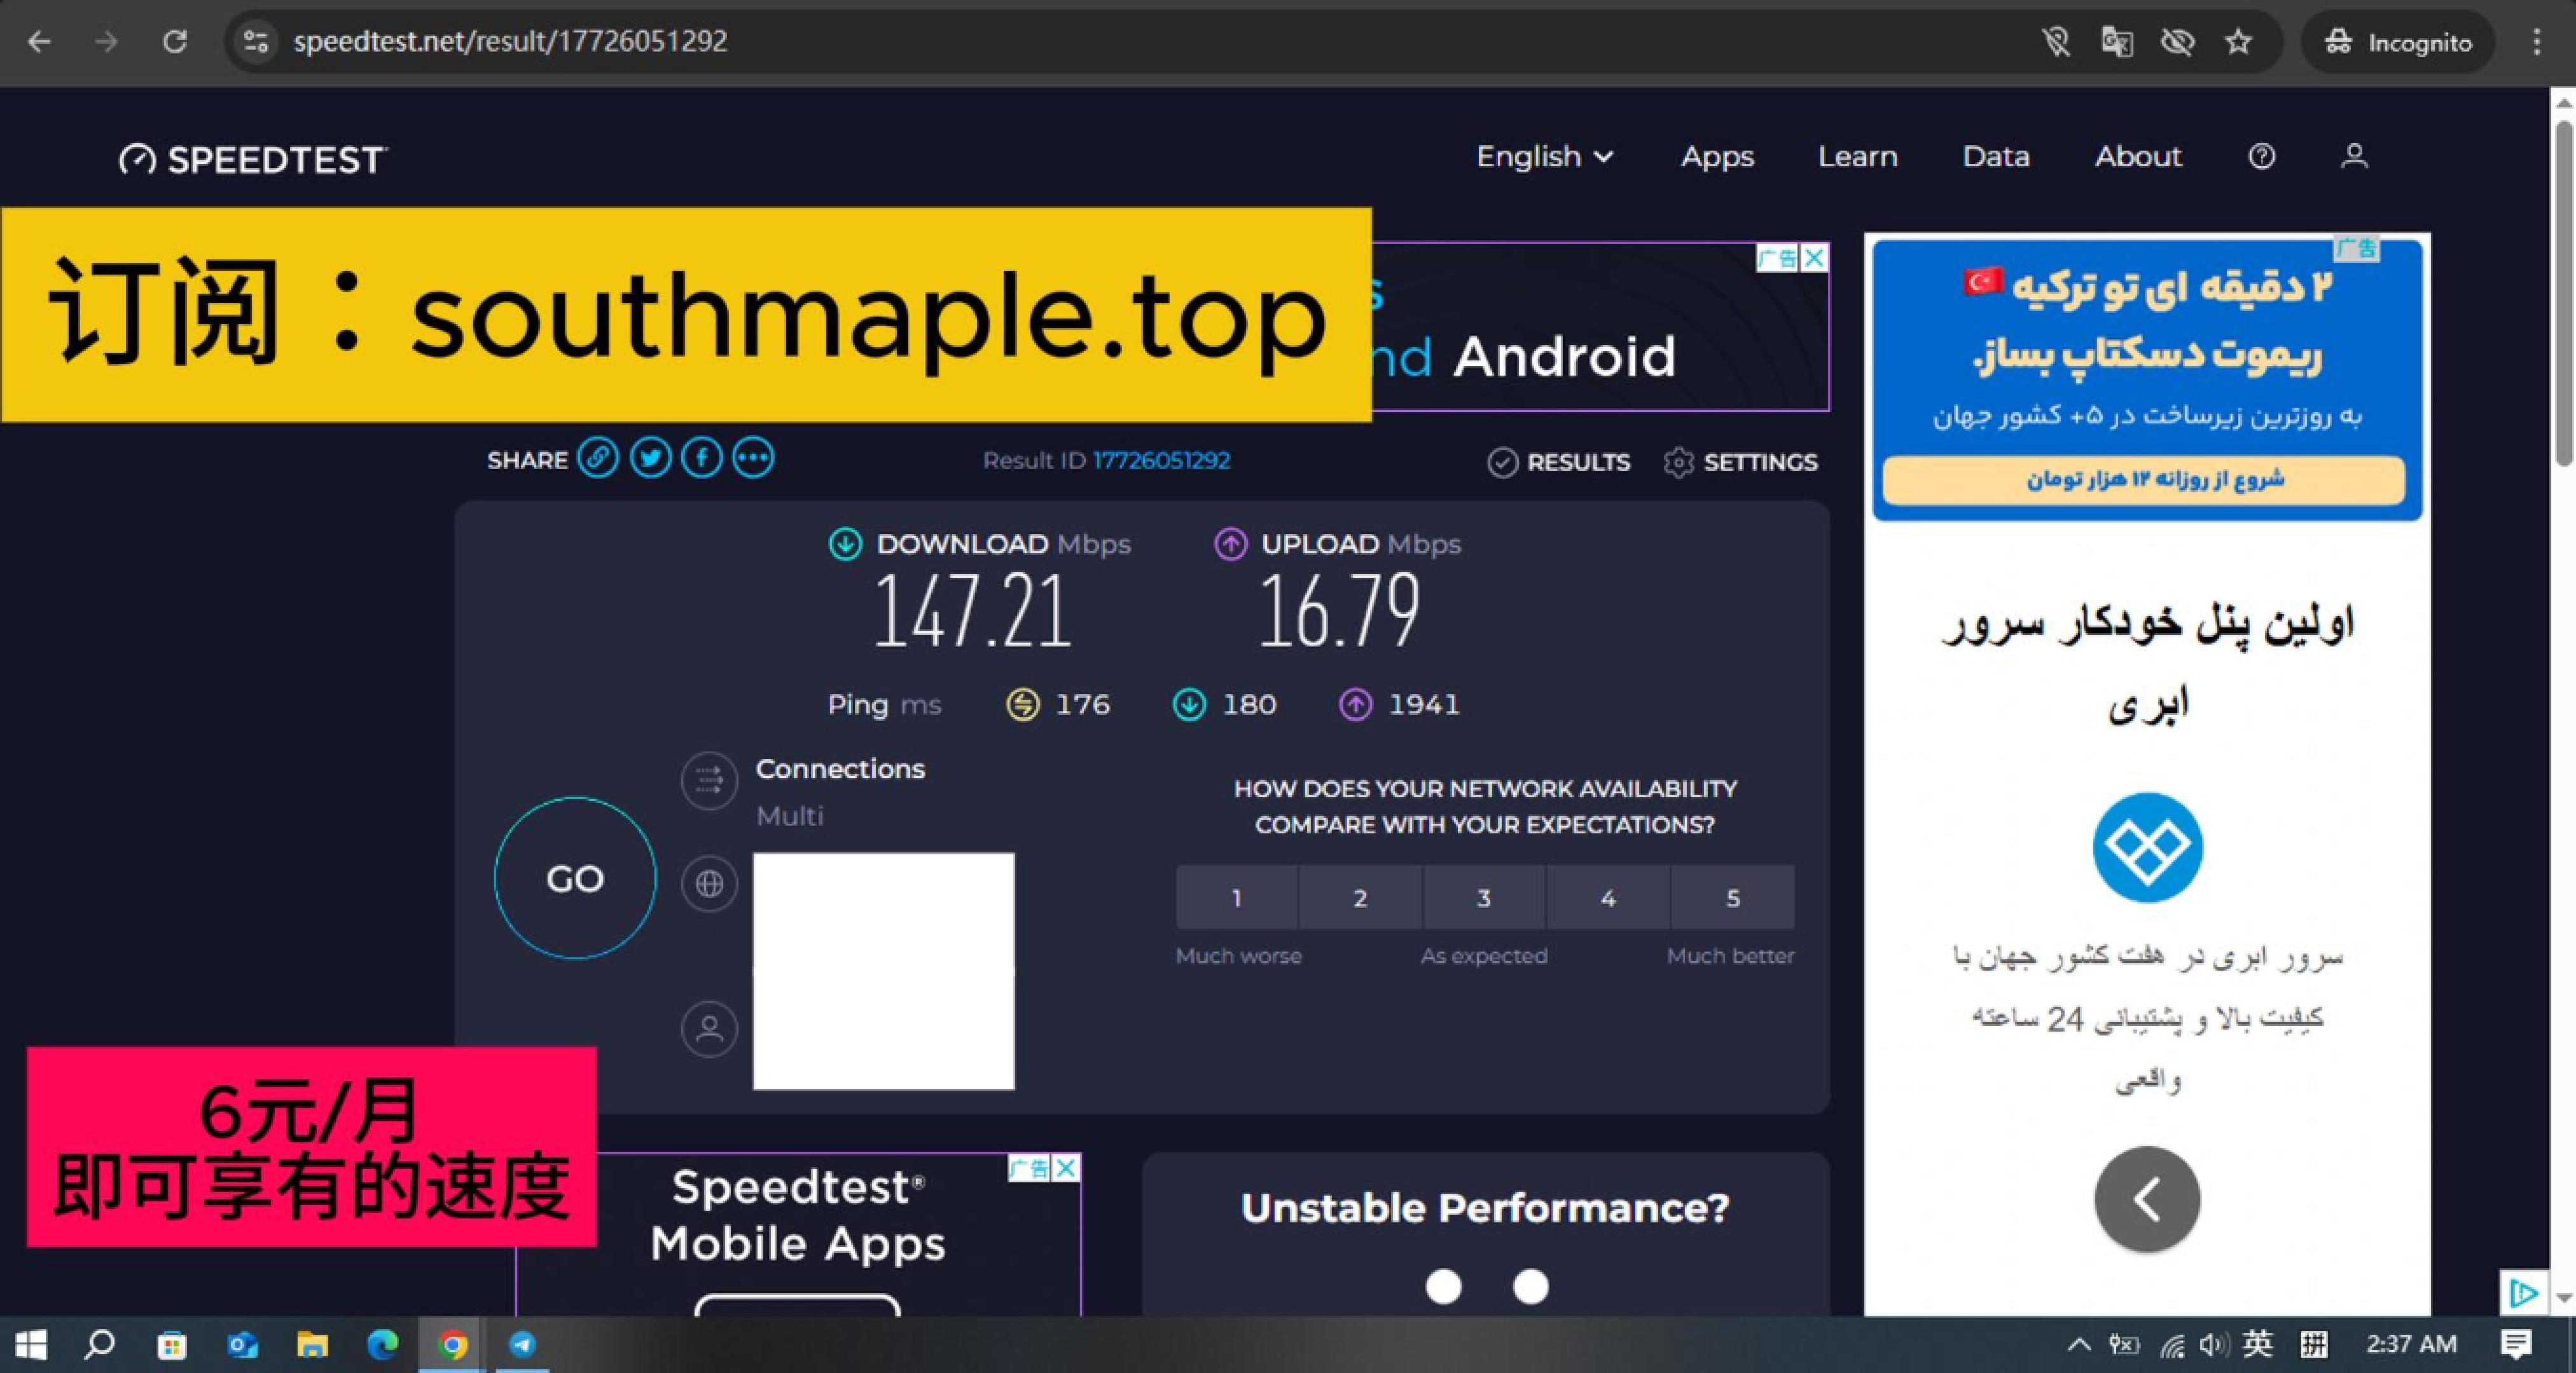Open more share options icon
The width and height of the screenshot is (2576, 1373).
[753, 459]
